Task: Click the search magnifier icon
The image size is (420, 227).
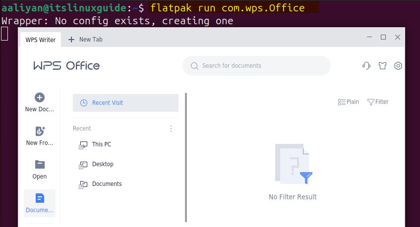Action: [x=194, y=66]
